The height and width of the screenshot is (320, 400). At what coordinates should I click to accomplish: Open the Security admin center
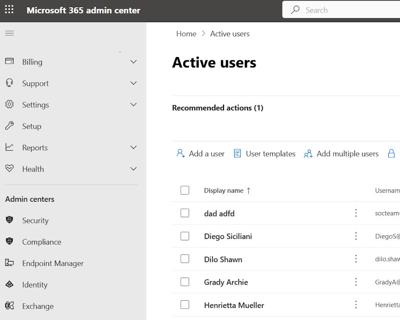click(36, 220)
